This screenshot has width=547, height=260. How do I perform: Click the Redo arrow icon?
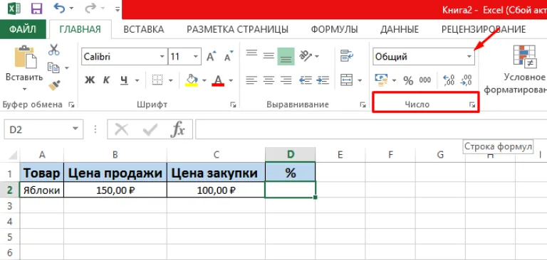[90, 8]
